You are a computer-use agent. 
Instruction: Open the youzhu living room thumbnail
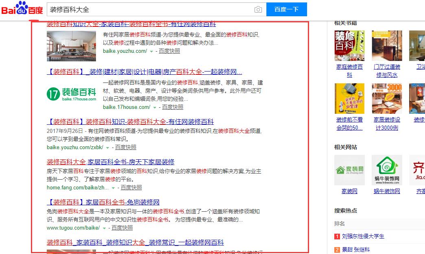[71, 46]
